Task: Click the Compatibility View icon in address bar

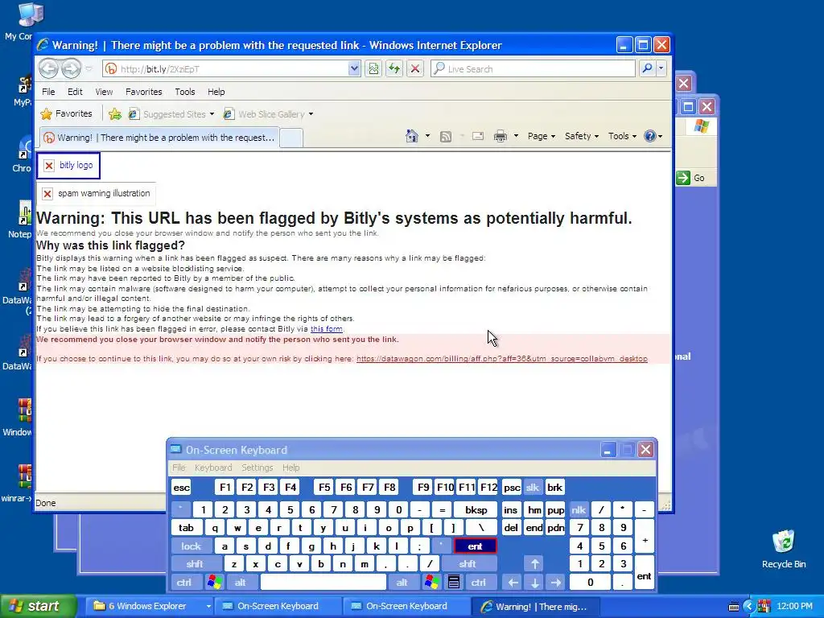Action: [x=373, y=69]
